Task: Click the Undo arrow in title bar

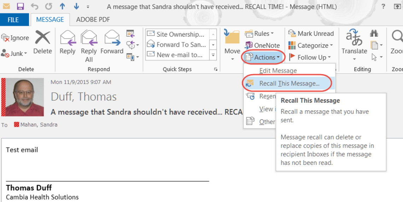Action: (x=34, y=6)
